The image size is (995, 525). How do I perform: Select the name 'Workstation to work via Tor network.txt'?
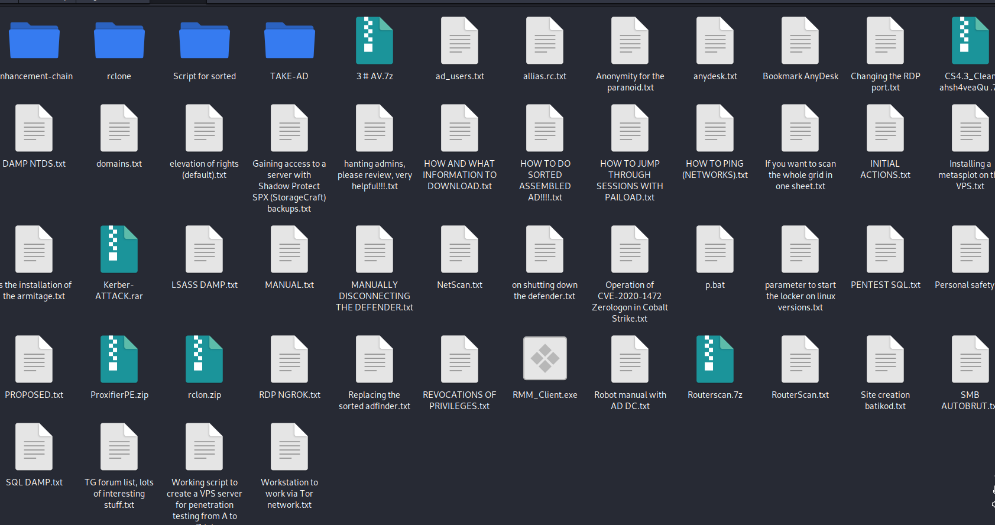pyautogui.click(x=290, y=494)
